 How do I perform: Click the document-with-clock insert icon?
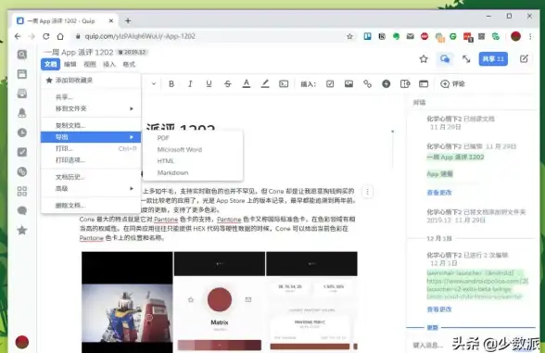405,83
